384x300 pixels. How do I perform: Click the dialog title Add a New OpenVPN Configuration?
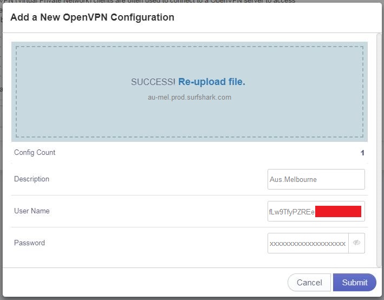[92, 17]
